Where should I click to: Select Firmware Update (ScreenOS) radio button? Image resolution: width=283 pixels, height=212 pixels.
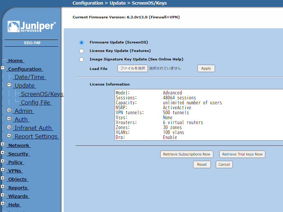coord(82,42)
